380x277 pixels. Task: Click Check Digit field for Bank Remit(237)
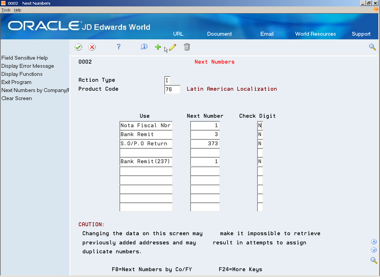(260, 162)
